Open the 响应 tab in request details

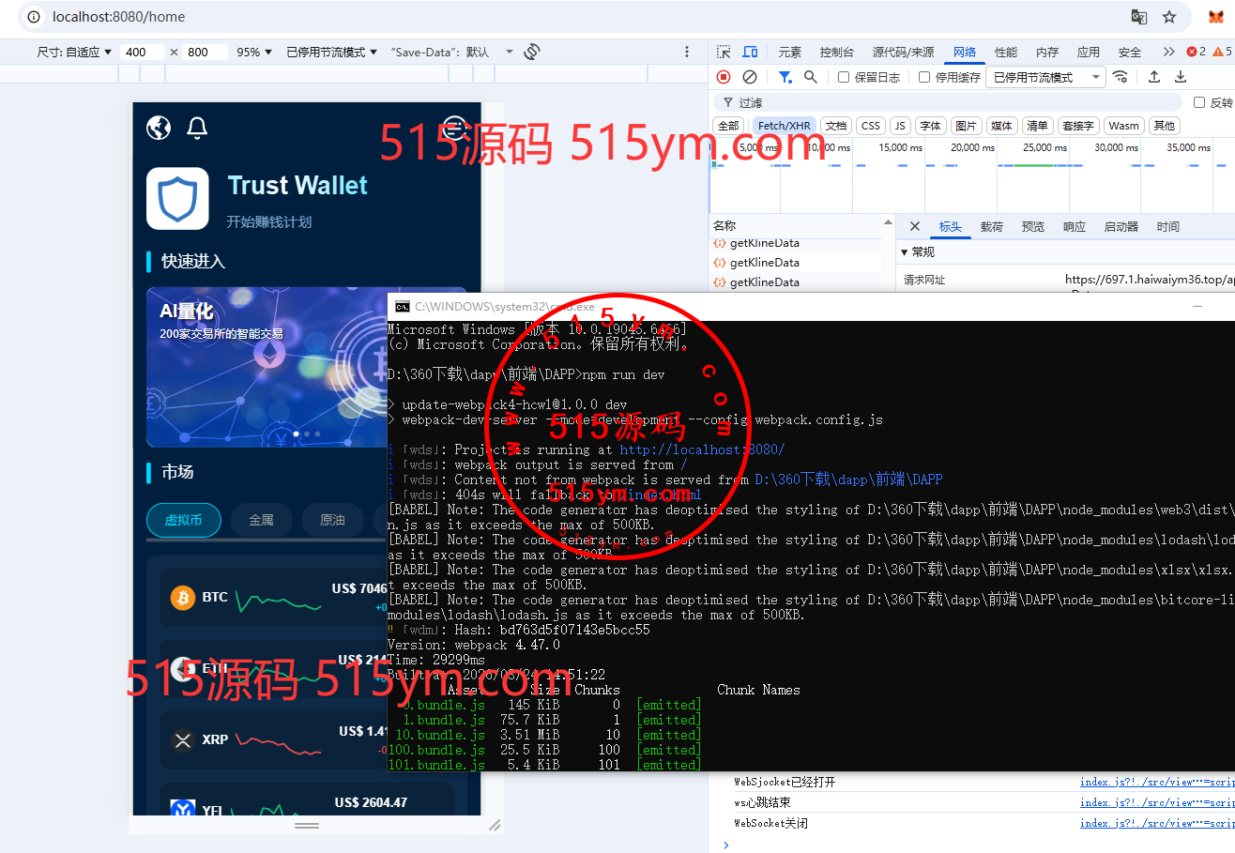click(1075, 226)
